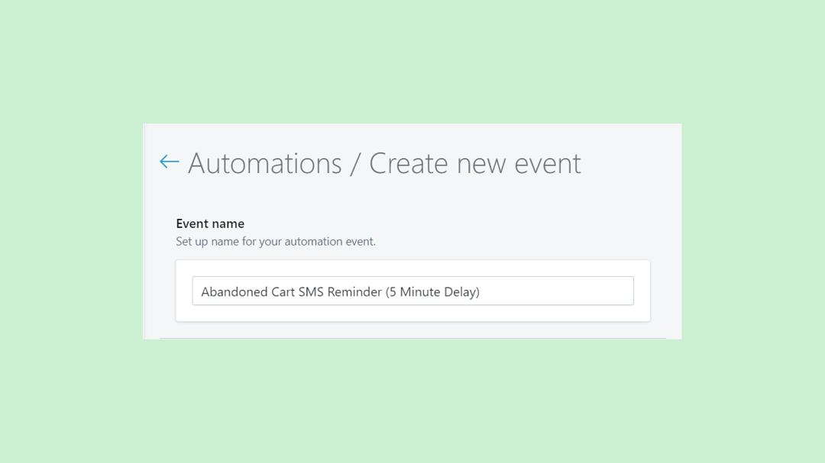Click the word 'Minute' in the input

point(419,291)
